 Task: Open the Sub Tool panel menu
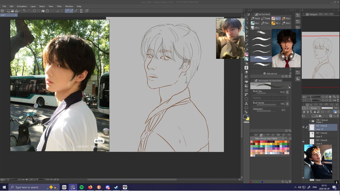[252, 14]
